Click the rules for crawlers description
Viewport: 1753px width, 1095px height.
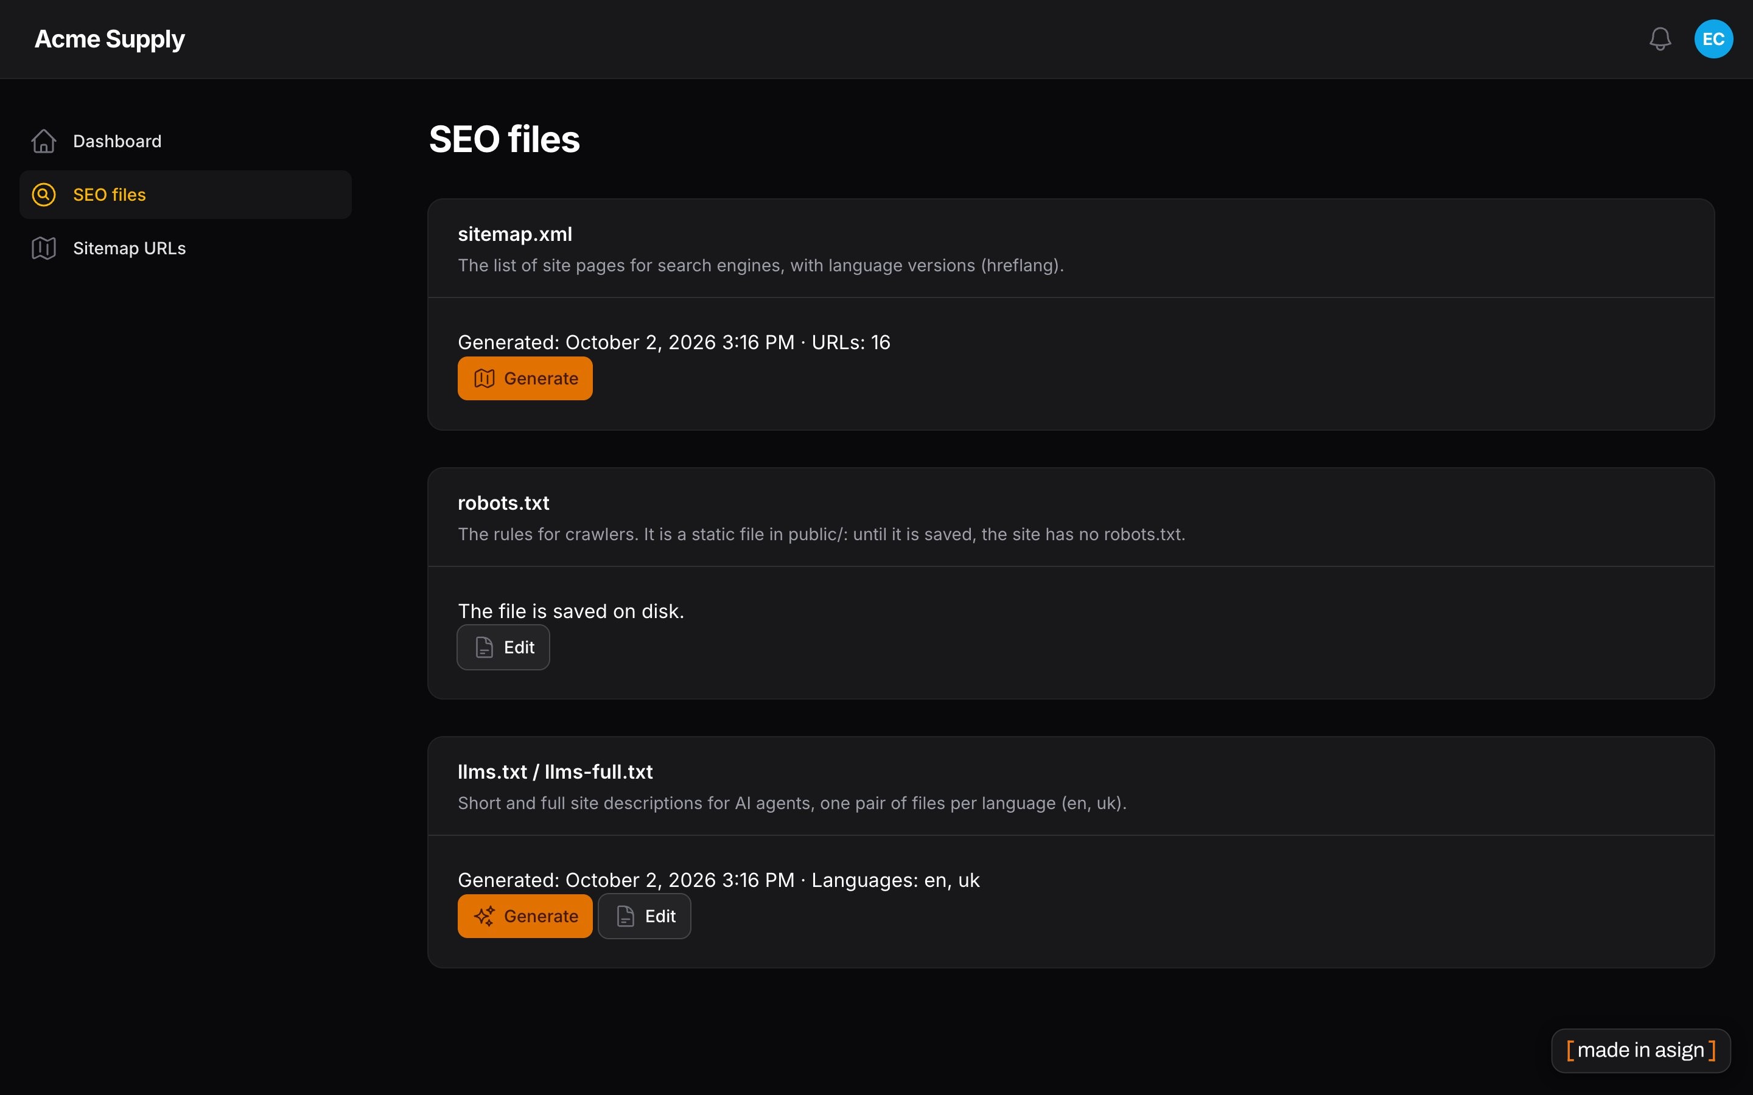[x=822, y=534]
